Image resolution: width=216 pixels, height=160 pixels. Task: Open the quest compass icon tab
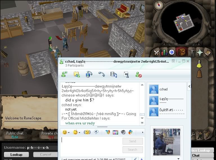click(172, 52)
